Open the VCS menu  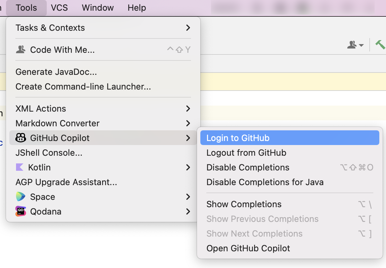(59, 8)
